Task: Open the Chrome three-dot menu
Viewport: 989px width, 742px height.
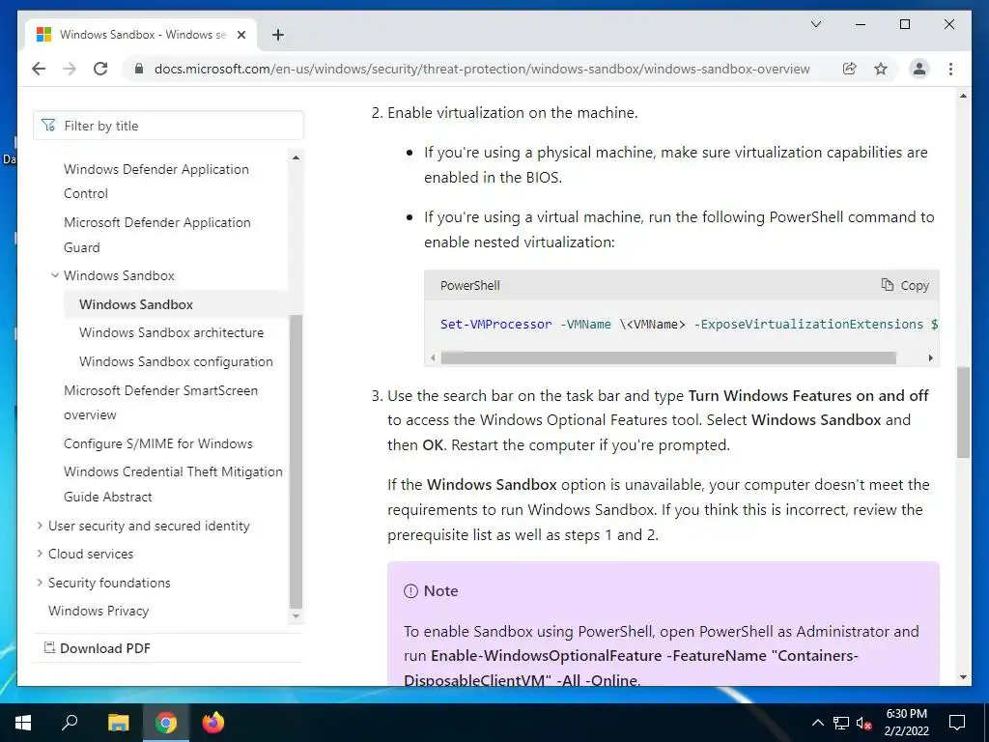Action: [950, 69]
